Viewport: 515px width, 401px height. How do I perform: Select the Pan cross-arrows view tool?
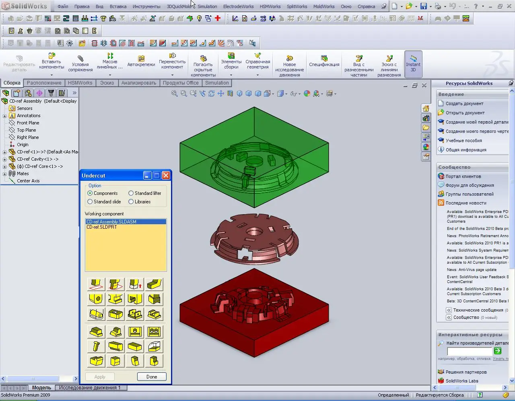[x=220, y=93]
